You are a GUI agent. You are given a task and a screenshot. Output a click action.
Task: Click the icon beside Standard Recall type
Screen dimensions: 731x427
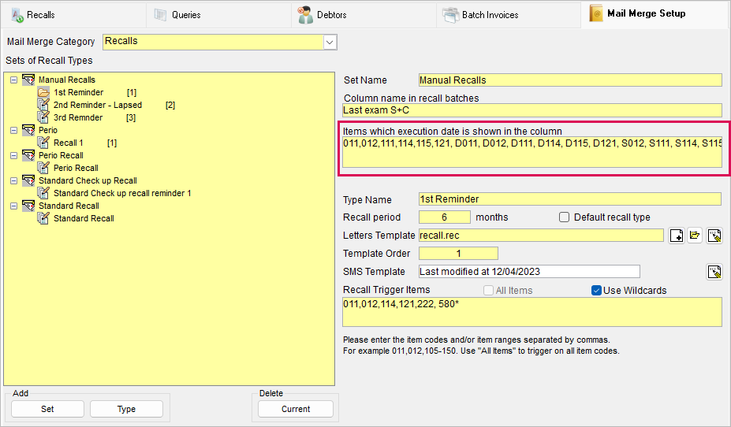click(43, 218)
